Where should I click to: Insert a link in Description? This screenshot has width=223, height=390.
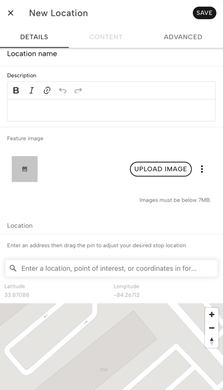[x=47, y=90]
